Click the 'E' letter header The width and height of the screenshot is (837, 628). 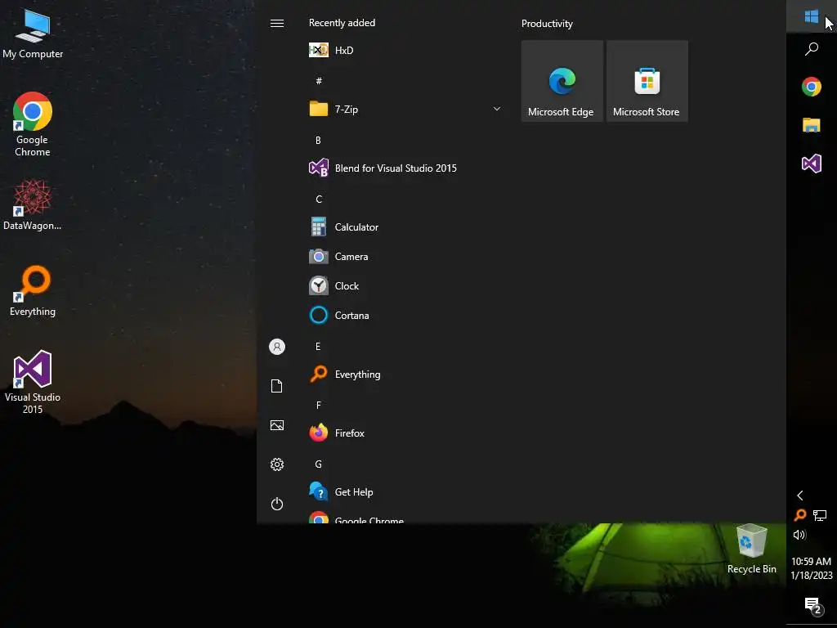point(318,347)
